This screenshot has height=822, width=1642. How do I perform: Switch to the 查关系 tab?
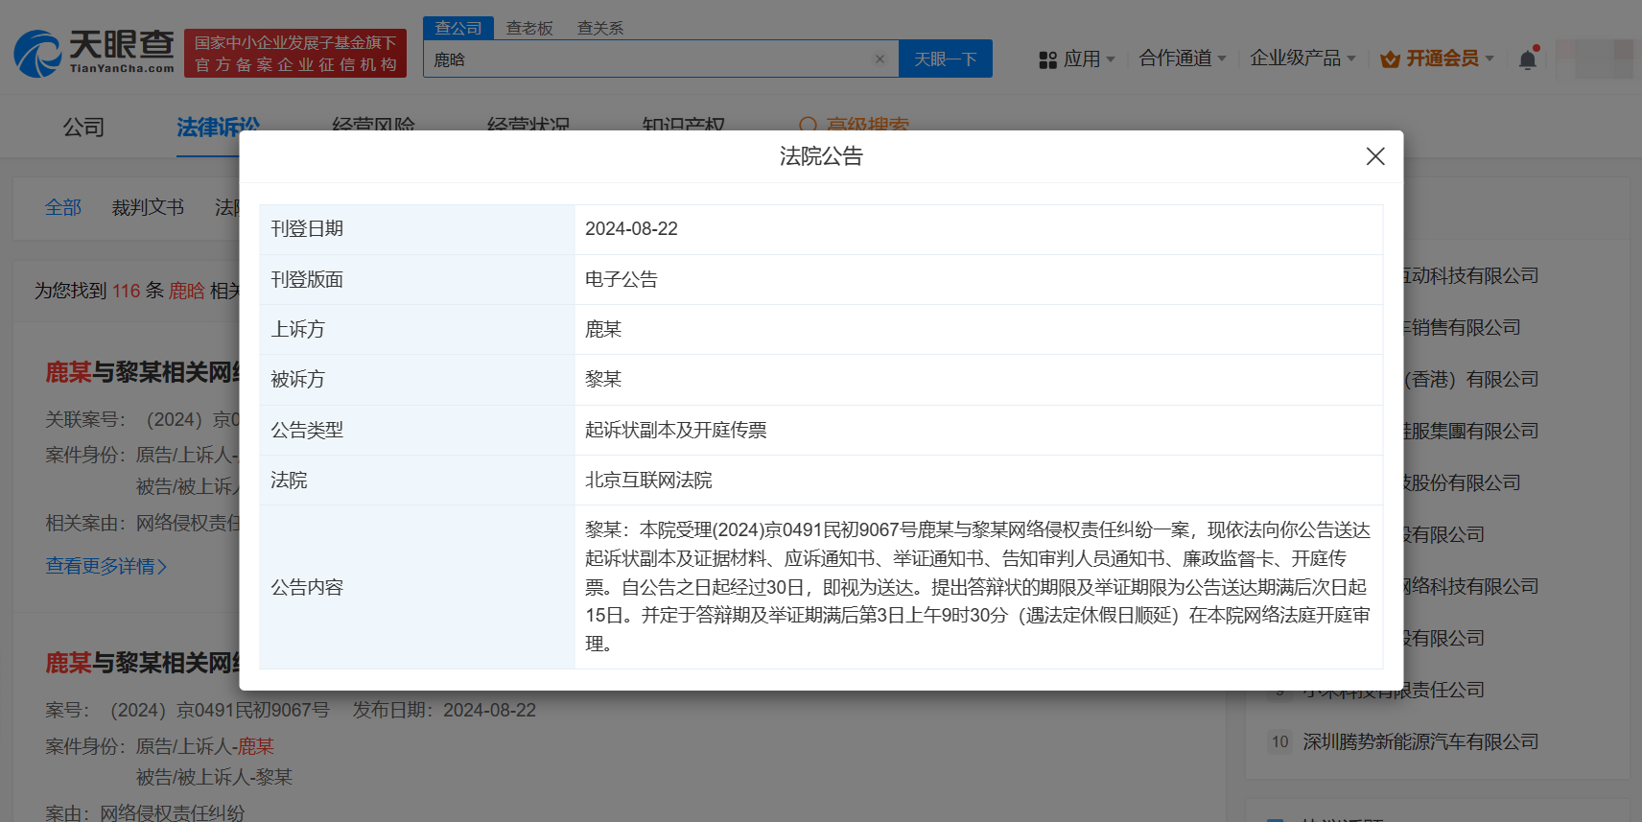(600, 28)
